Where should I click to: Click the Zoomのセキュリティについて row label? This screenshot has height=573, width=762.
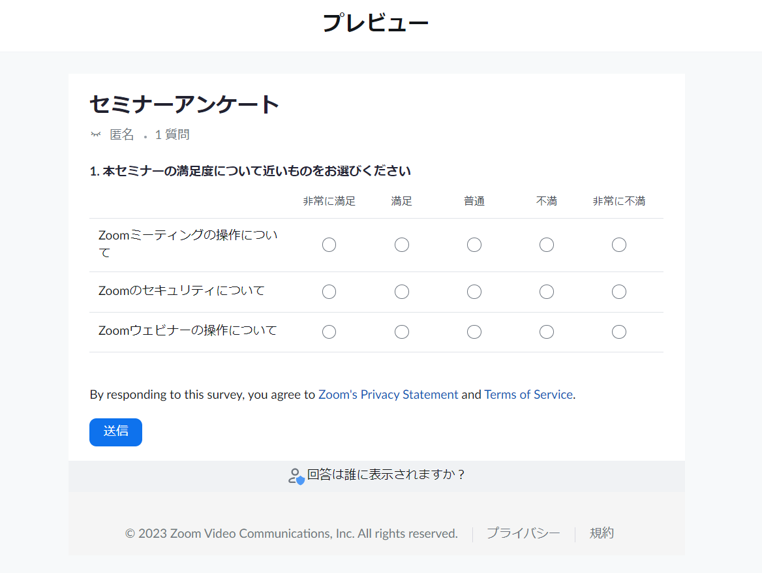tap(181, 290)
